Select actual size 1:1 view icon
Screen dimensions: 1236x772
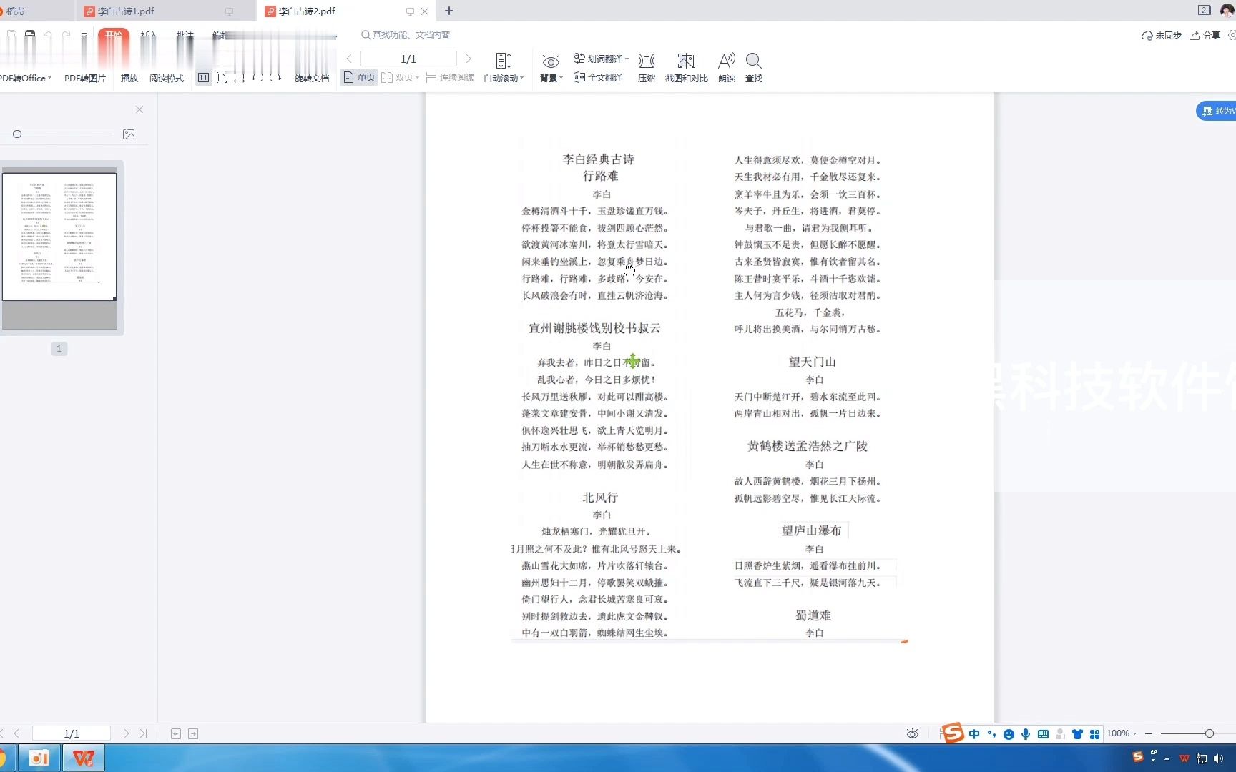pyautogui.click(x=203, y=78)
